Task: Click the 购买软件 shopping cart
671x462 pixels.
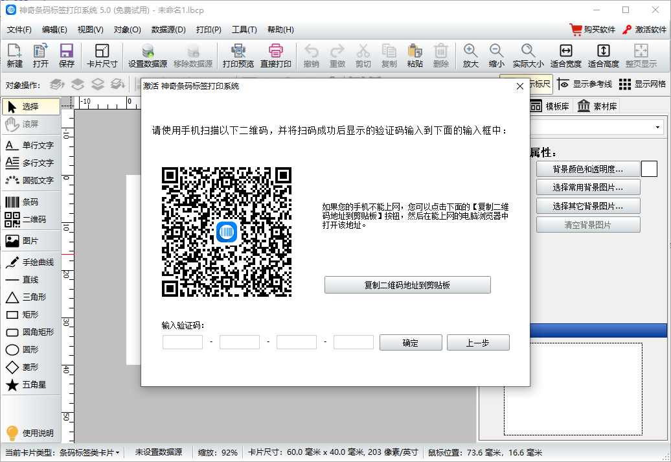Action: tap(593, 30)
